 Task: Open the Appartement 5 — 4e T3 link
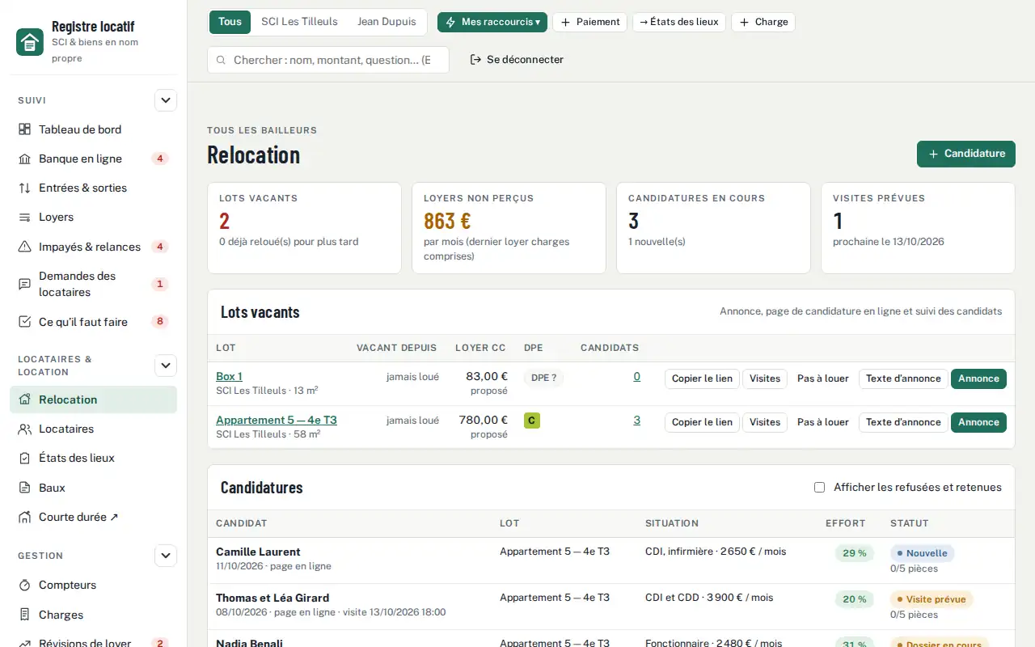277,420
